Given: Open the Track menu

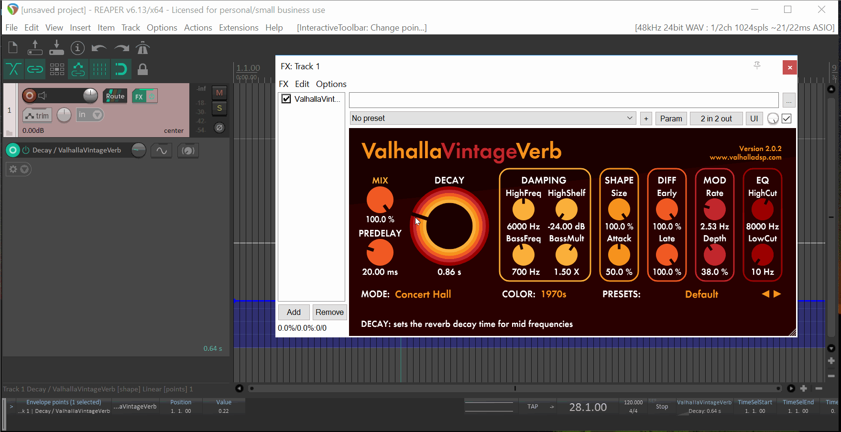Looking at the screenshot, I should pyautogui.click(x=131, y=28).
